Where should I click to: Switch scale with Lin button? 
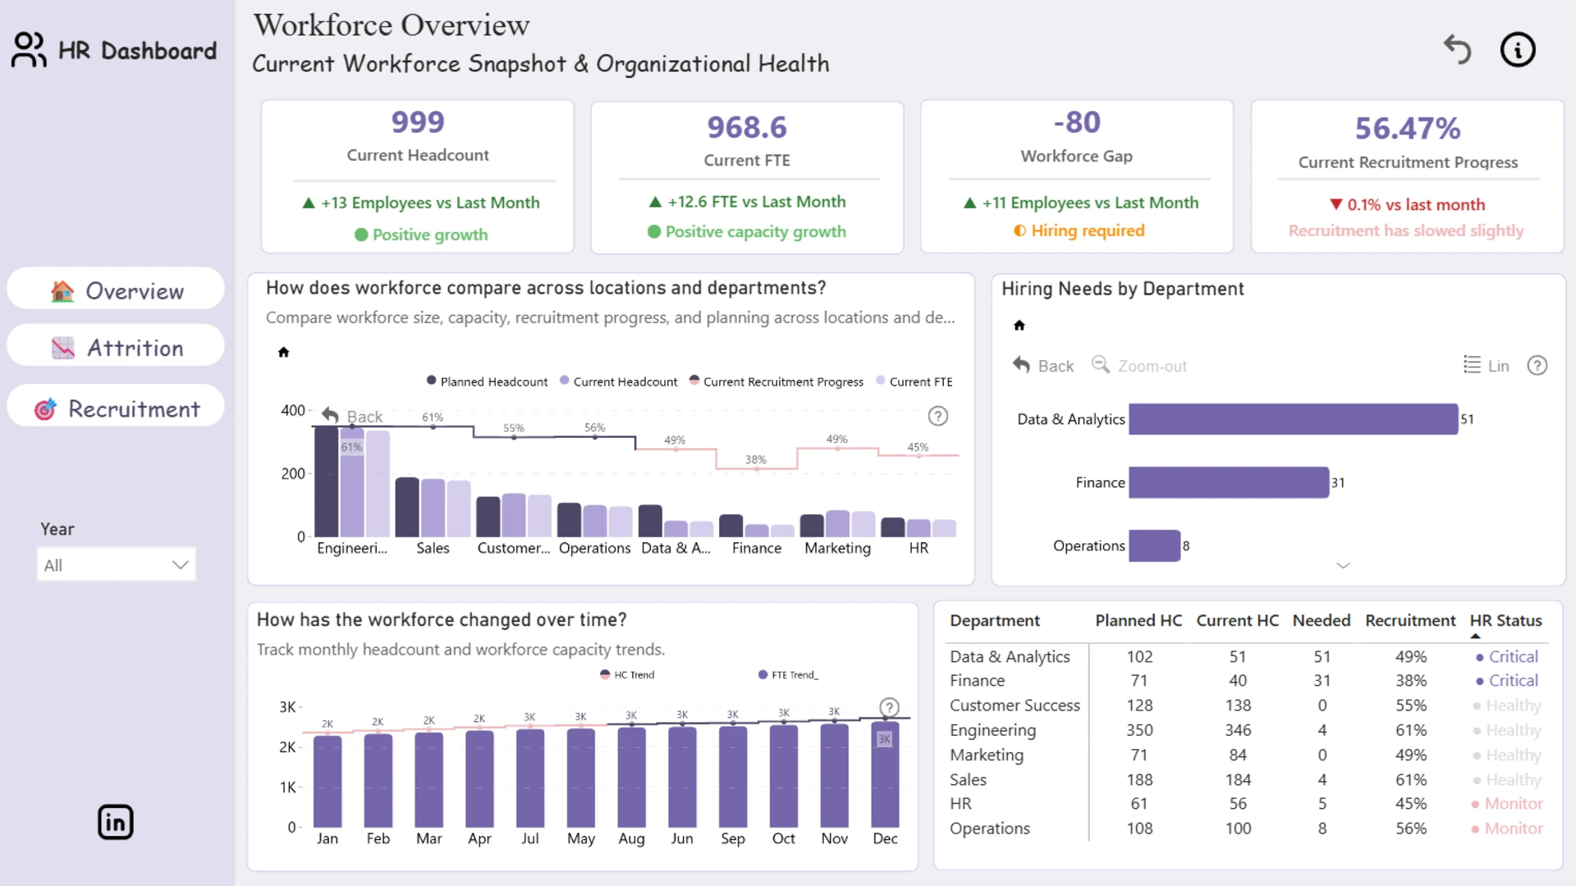pos(1487,366)
